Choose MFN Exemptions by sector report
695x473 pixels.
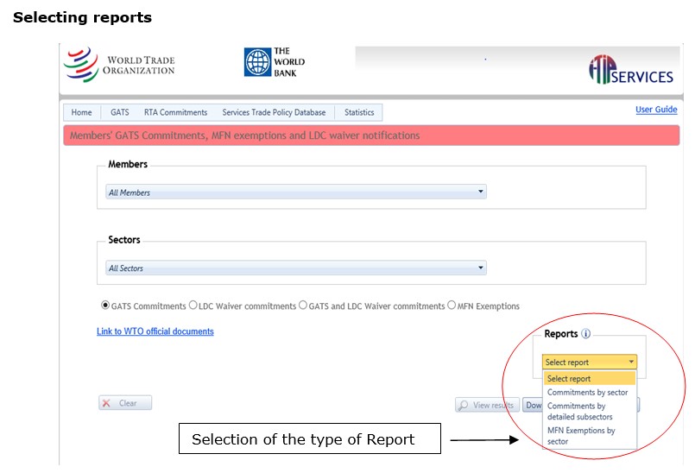click(590, 436)
